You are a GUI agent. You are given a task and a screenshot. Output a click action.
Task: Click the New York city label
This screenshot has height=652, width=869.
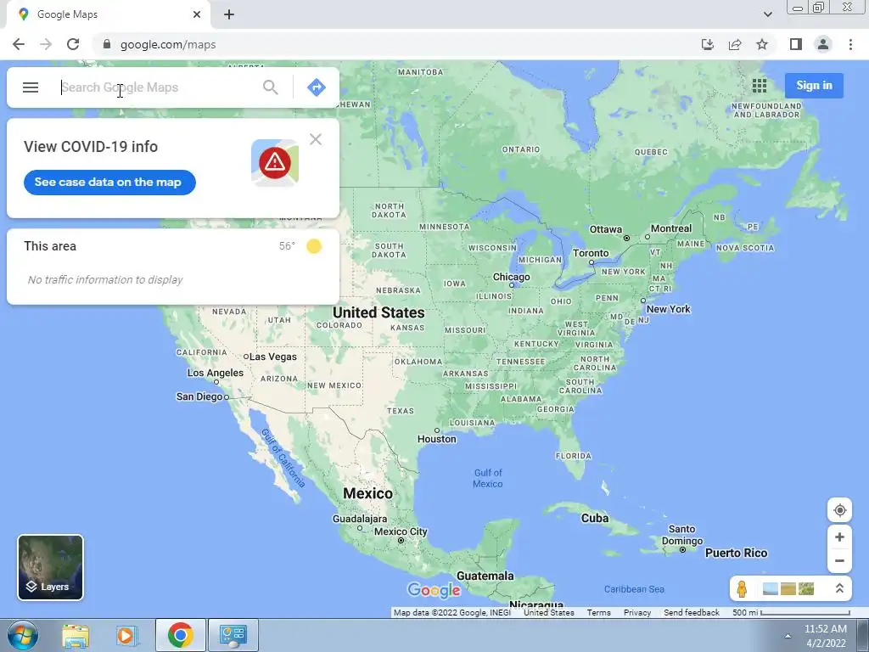669,309
